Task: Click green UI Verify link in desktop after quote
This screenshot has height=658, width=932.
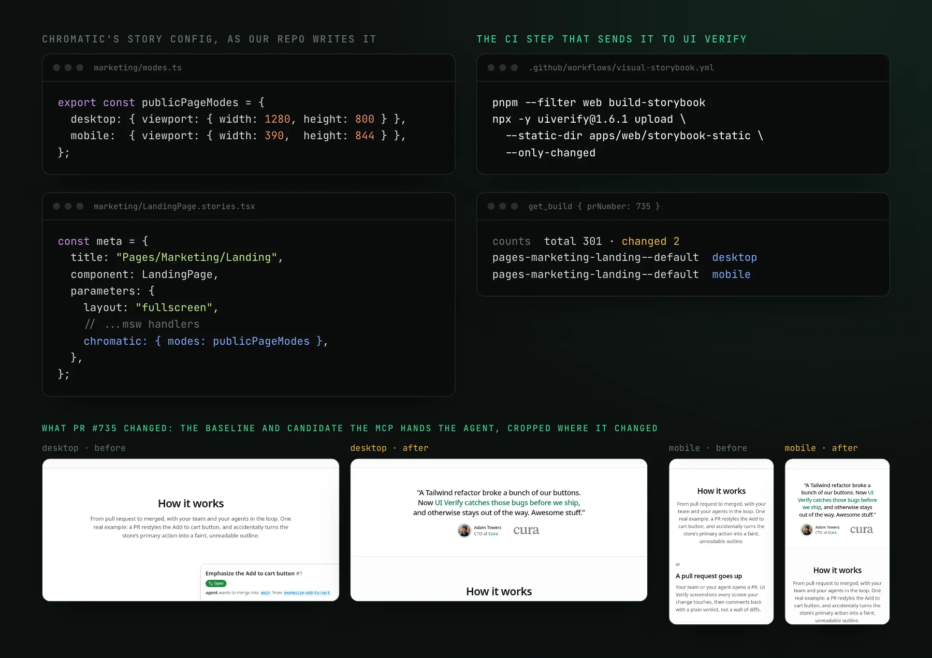Action: coord(506,503)
